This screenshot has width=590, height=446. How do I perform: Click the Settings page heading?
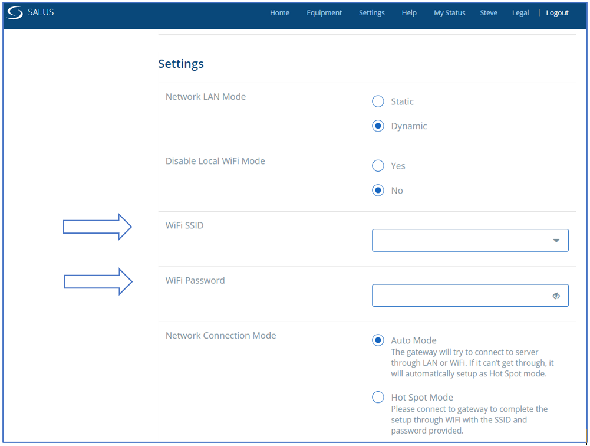click(180, 64)
